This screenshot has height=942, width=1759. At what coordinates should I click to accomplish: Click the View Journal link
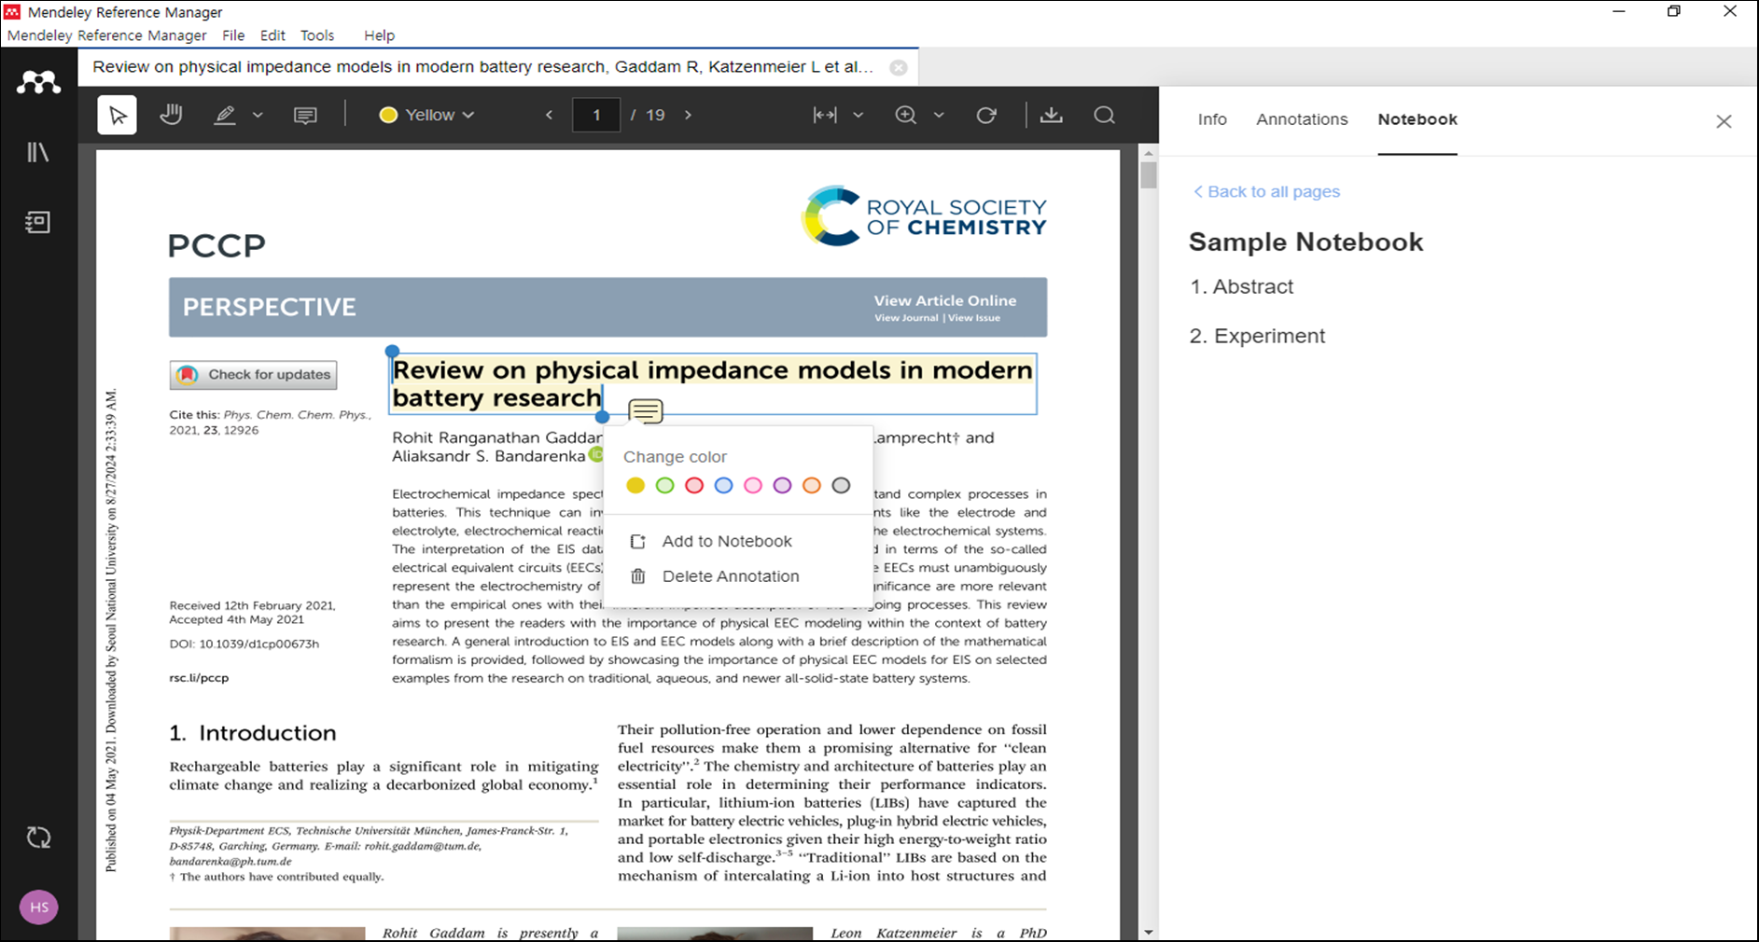tap(906, 318)
